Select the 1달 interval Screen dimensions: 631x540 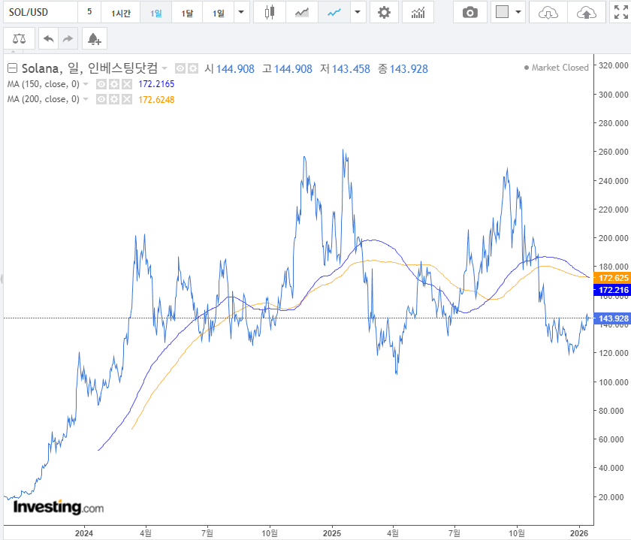[187, 13]
